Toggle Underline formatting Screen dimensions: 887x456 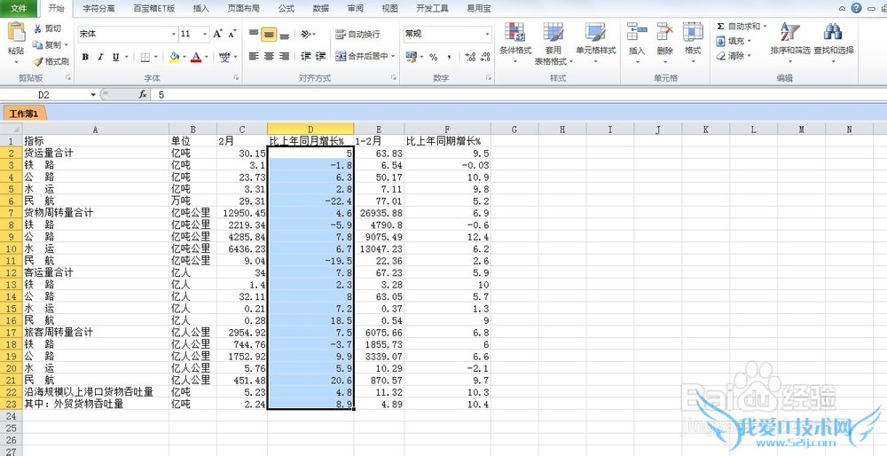pyautogui.click(x=115, y=57)
